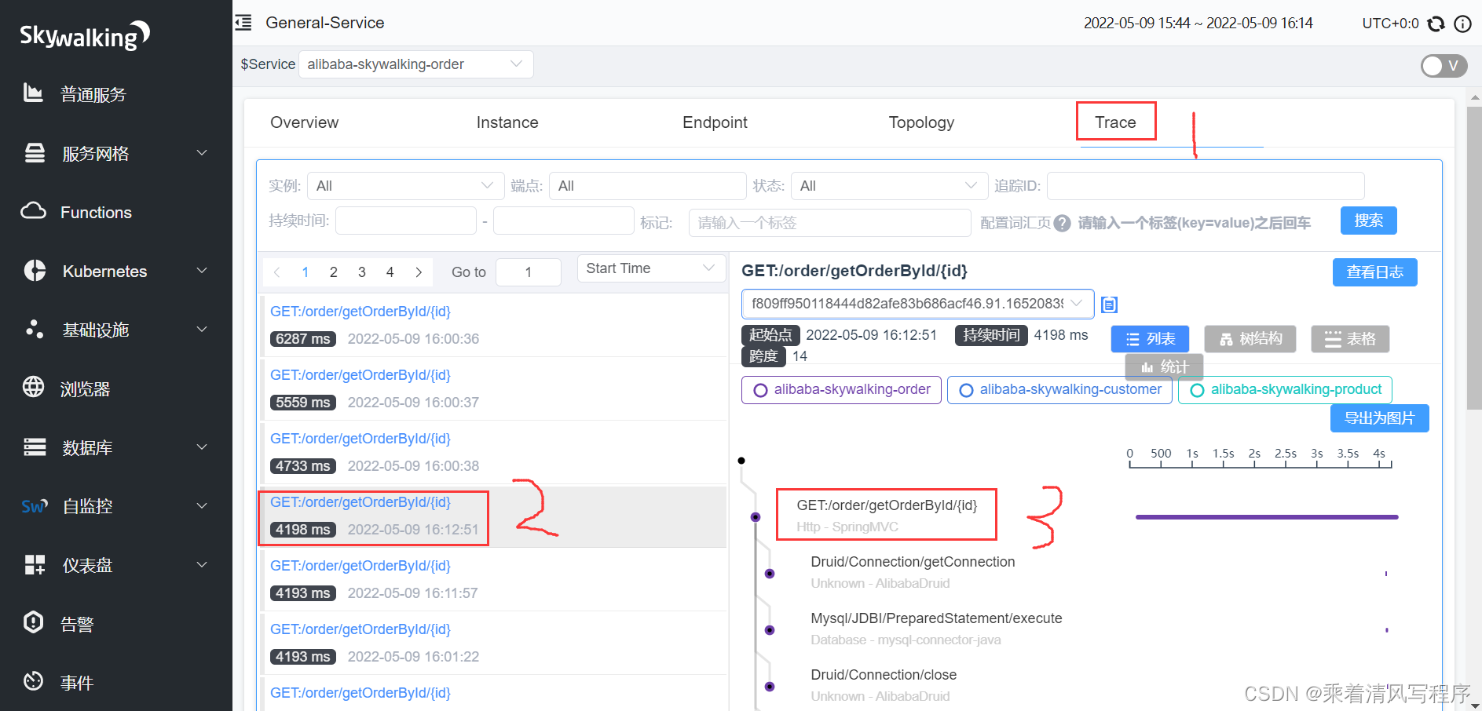Switch to the Trace tab
The width and height of the screenshot is (1482, 711).
pyautogui.click(x=1115, y=122)
